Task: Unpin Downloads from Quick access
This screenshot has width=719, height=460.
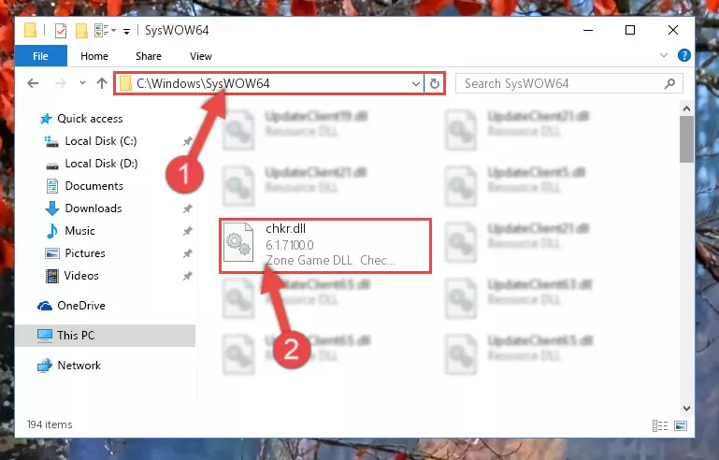Action: (x=187, y=208)
